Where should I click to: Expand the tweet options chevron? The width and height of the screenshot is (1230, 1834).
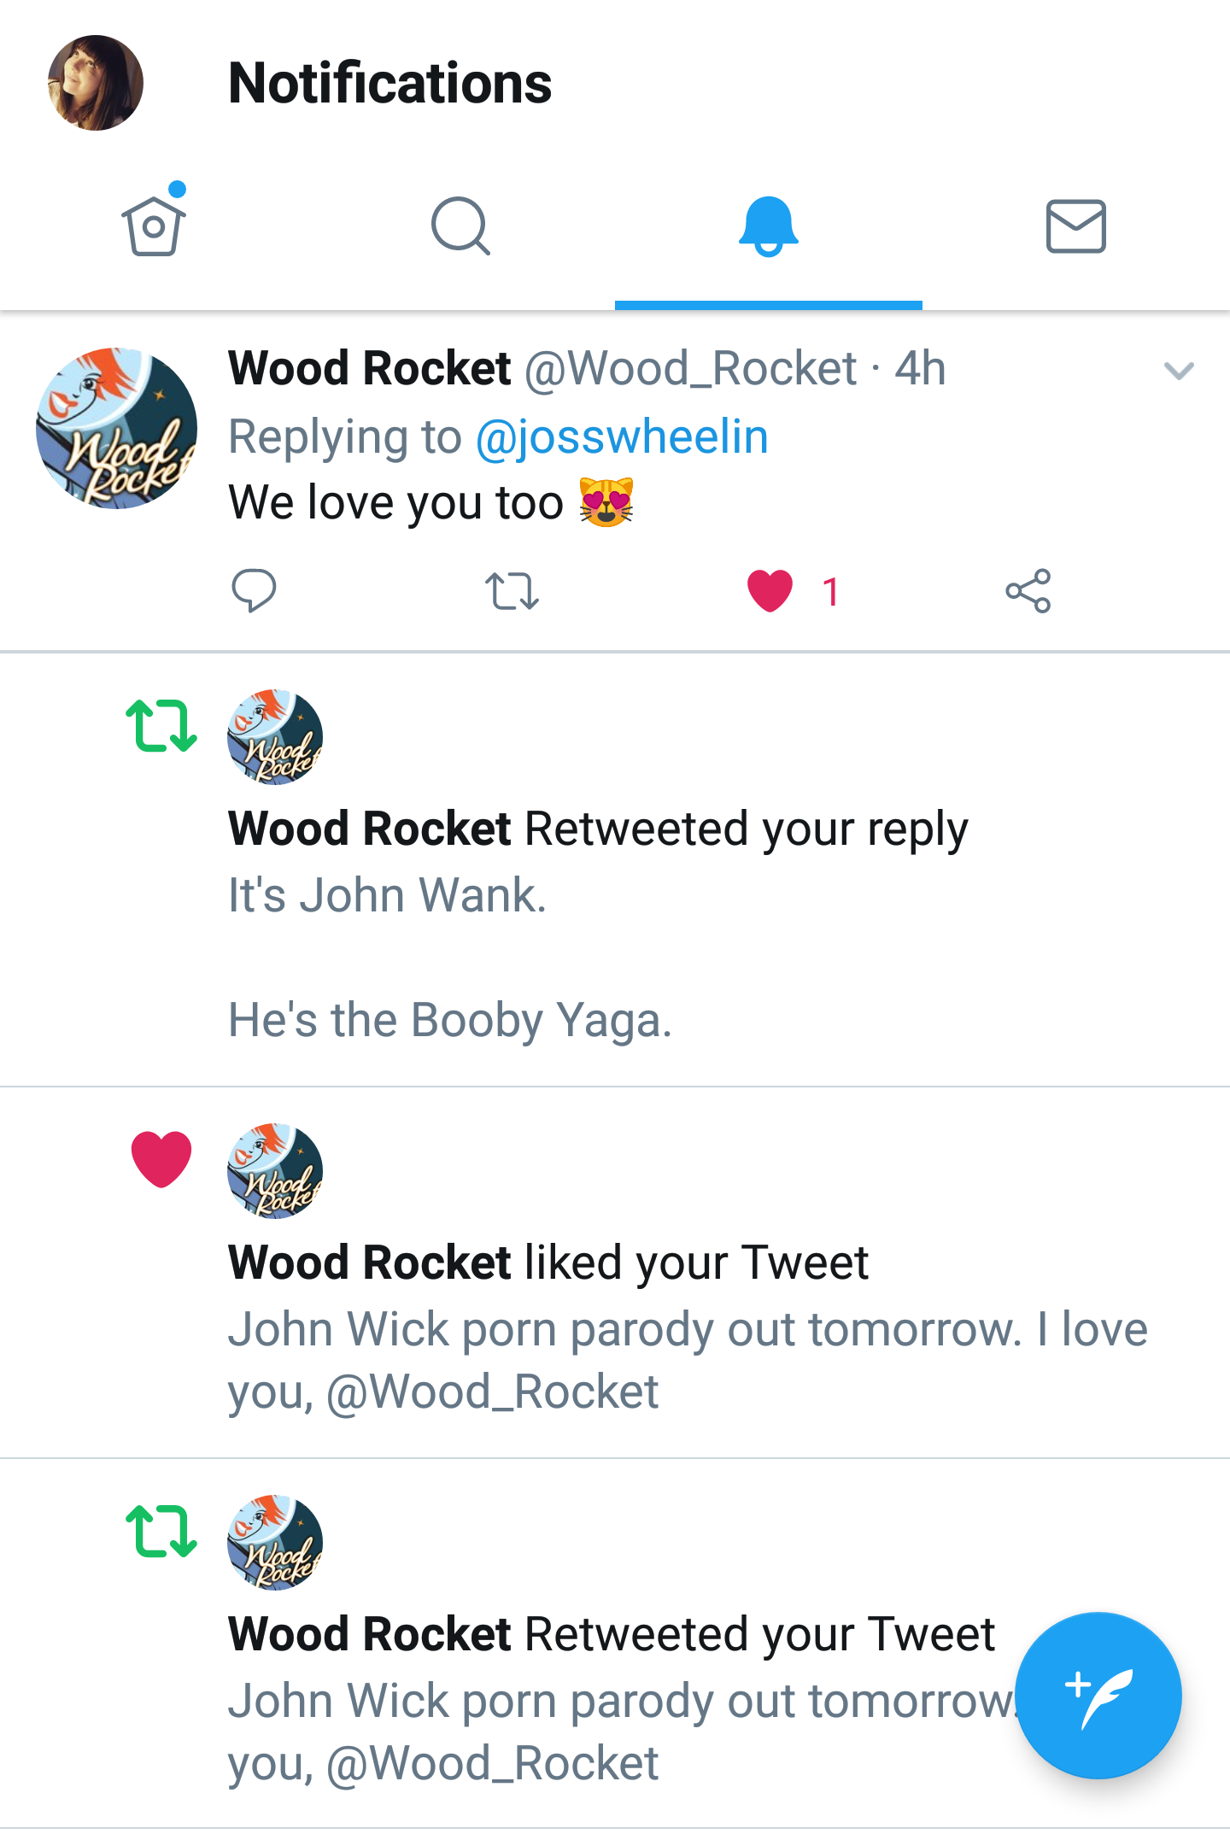pos(1179,371)
